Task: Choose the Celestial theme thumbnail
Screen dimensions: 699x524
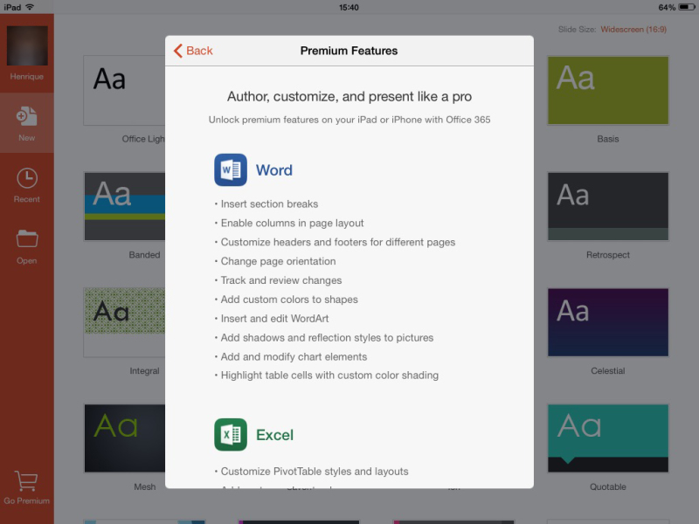Action: pos(608,322)
